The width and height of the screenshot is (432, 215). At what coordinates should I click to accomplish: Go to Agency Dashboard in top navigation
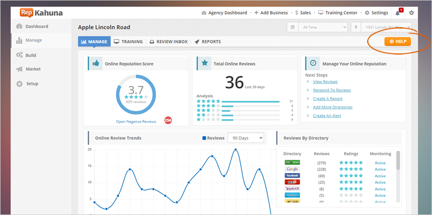(224, 13)
